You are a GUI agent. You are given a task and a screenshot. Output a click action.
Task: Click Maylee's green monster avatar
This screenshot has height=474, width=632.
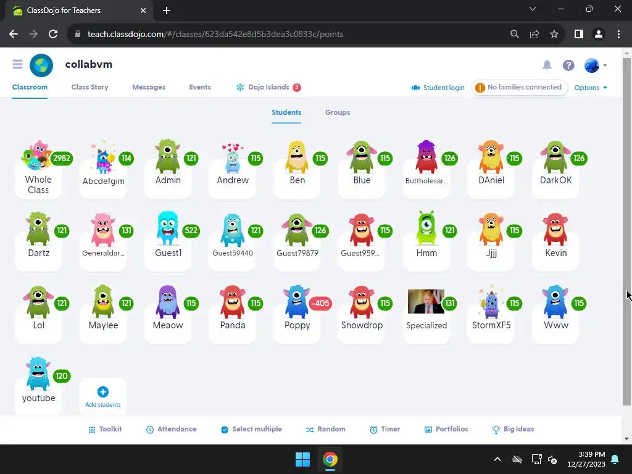[103, 301]
